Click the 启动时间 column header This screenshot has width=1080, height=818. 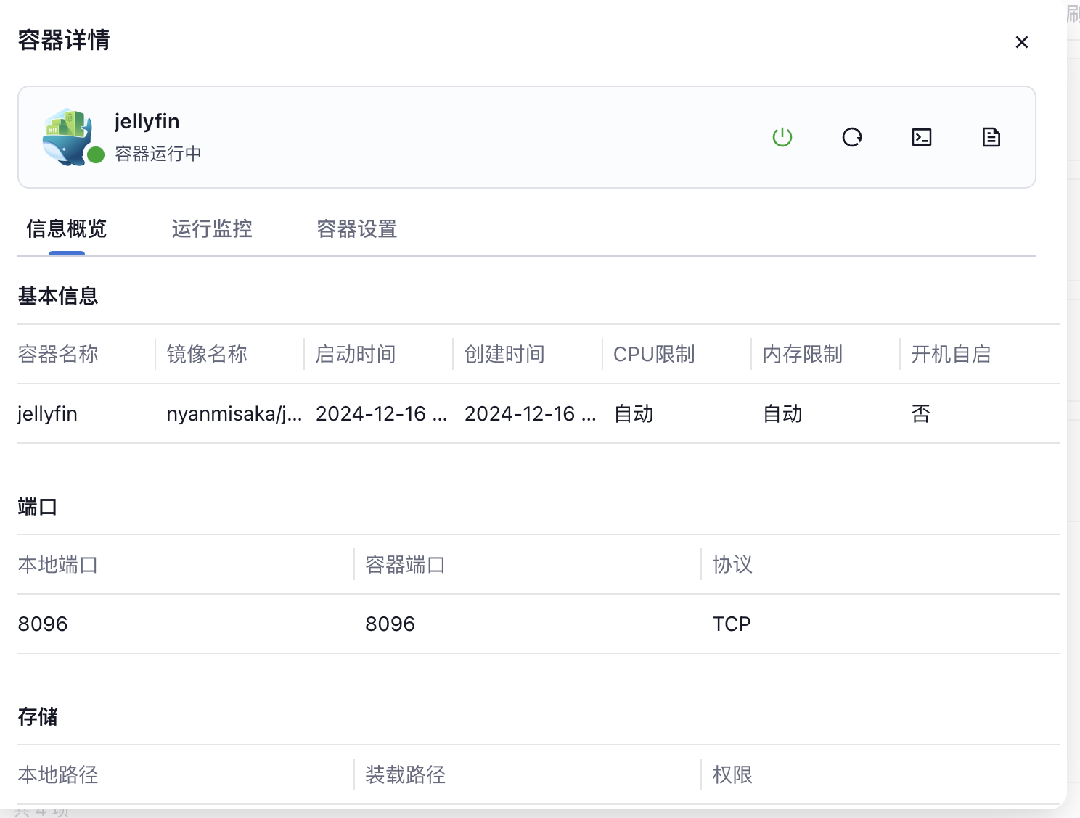point(356,354)
